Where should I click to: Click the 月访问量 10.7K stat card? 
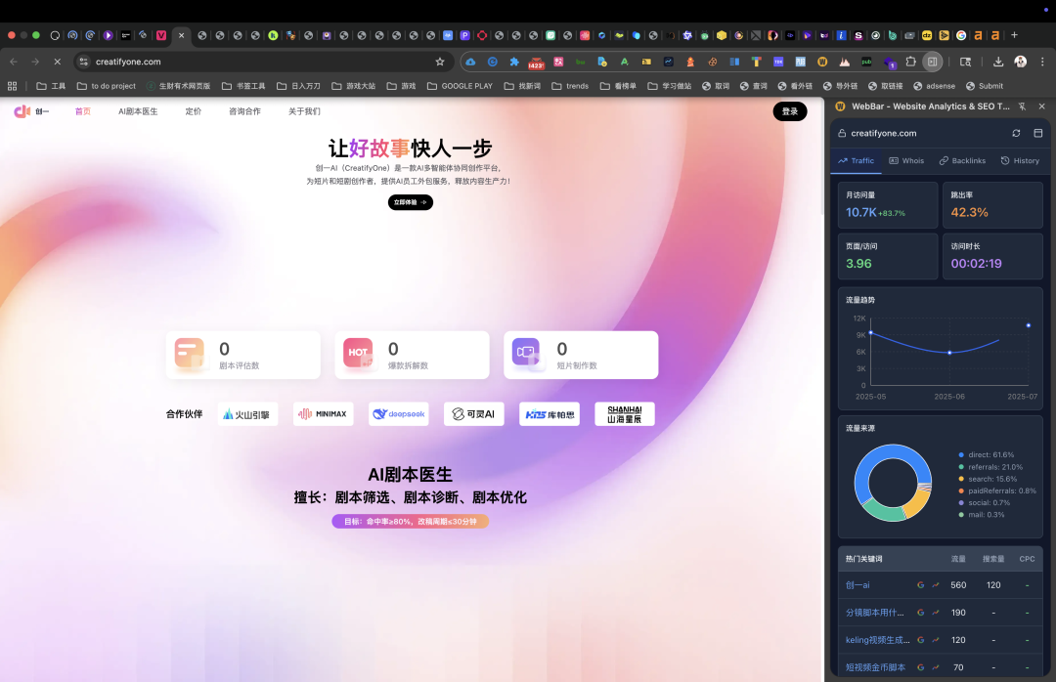(888, 204)
